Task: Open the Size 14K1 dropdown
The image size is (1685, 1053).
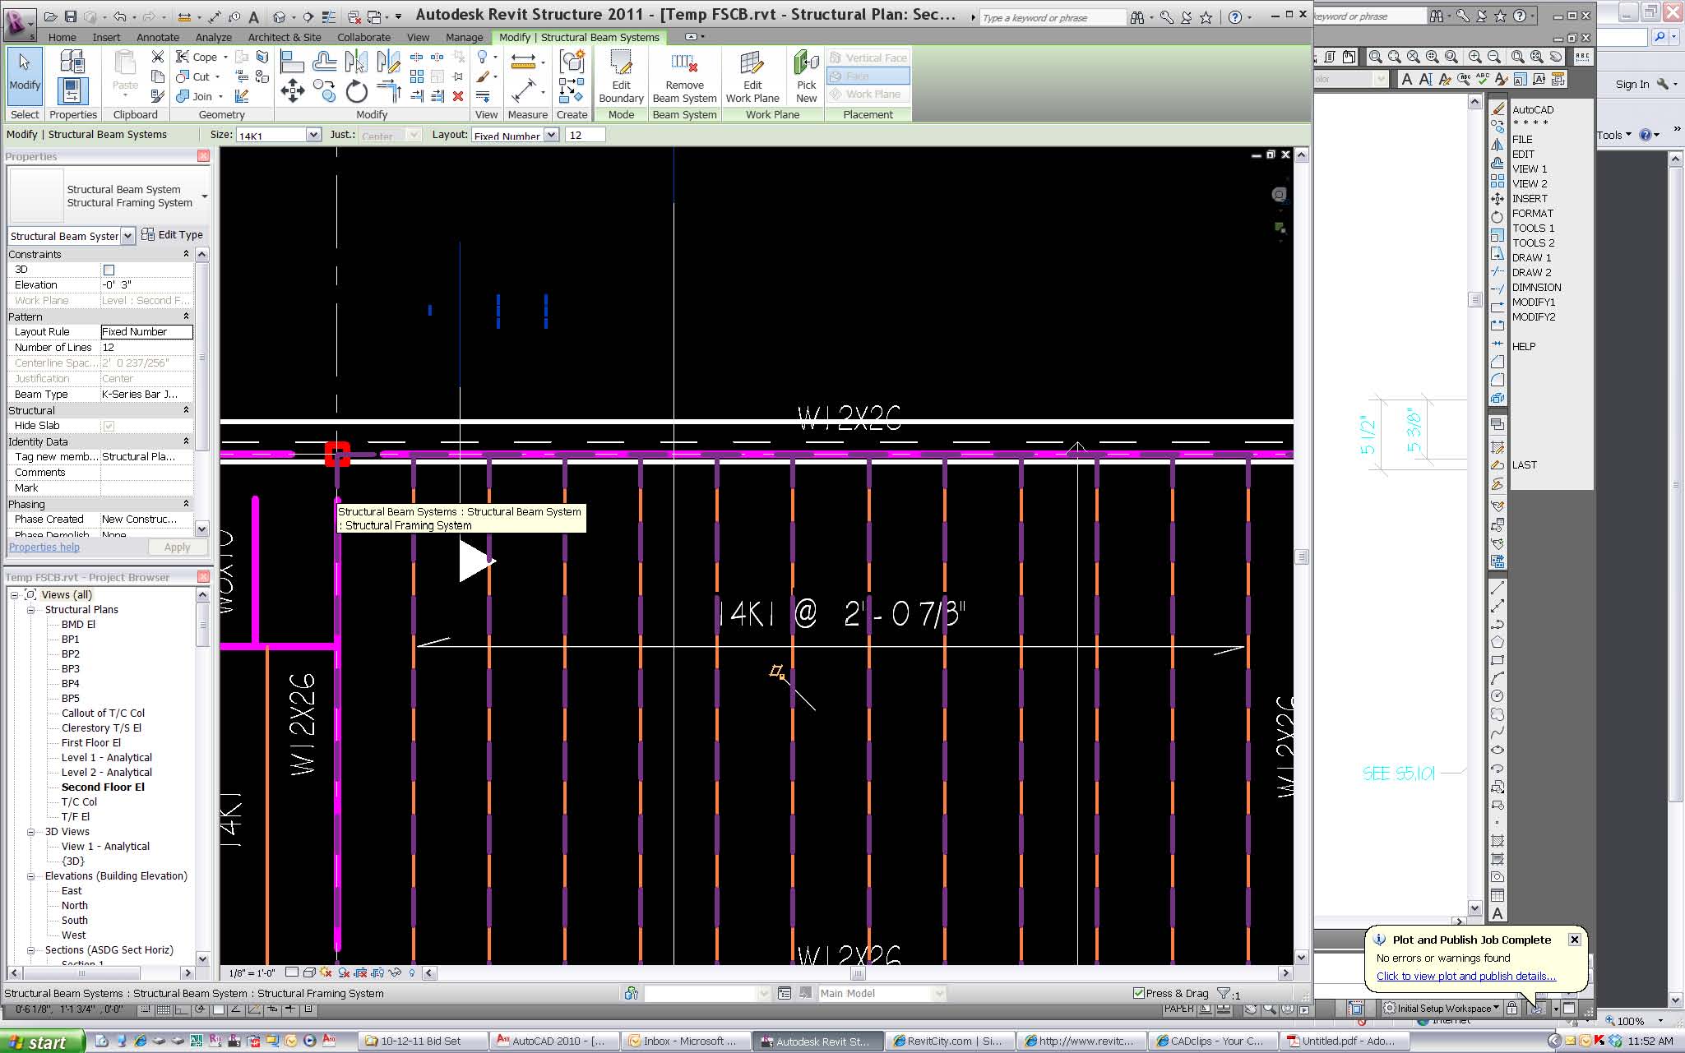Action: [x=312, y=135]
